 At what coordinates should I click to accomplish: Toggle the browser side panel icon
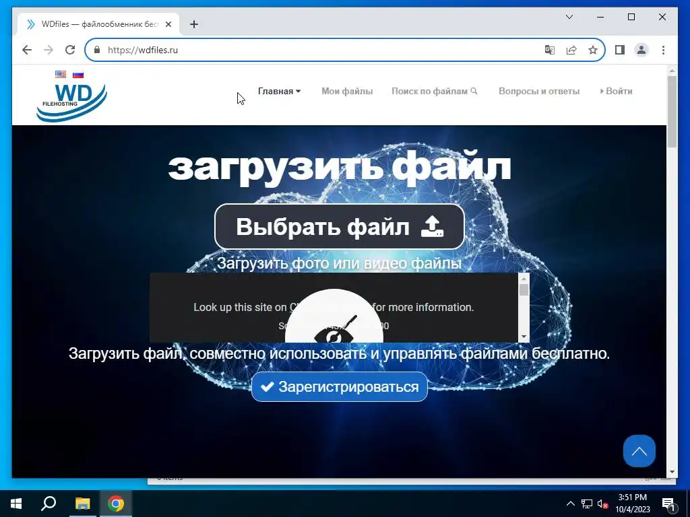[x=620, y=50]
